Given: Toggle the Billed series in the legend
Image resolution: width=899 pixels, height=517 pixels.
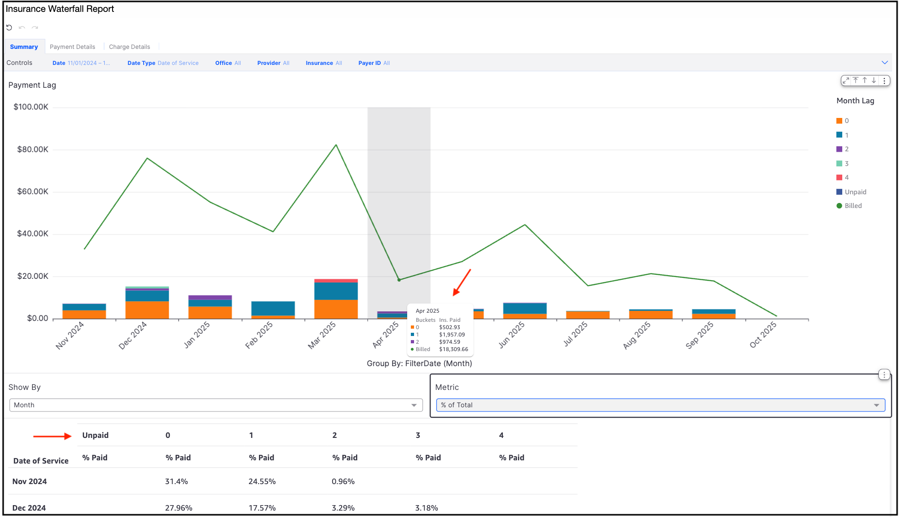Looking at the screenshot, I should (853, 206).
